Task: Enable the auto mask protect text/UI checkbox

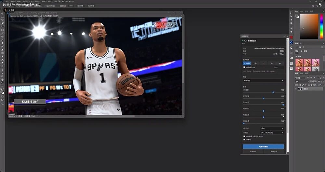Action: (244, 136)
